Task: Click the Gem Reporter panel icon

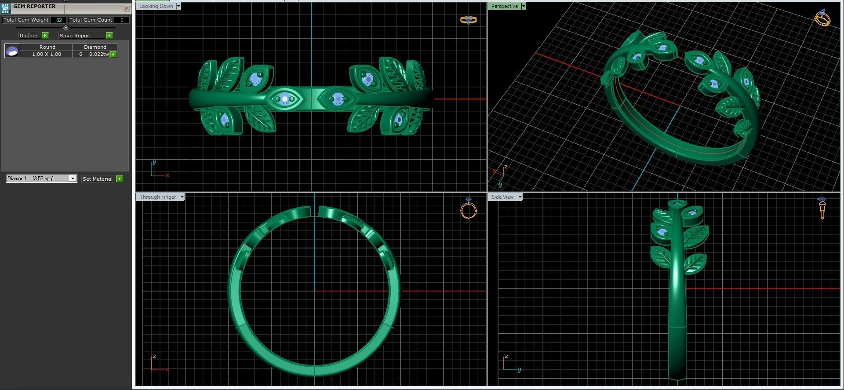Action: 5,8
